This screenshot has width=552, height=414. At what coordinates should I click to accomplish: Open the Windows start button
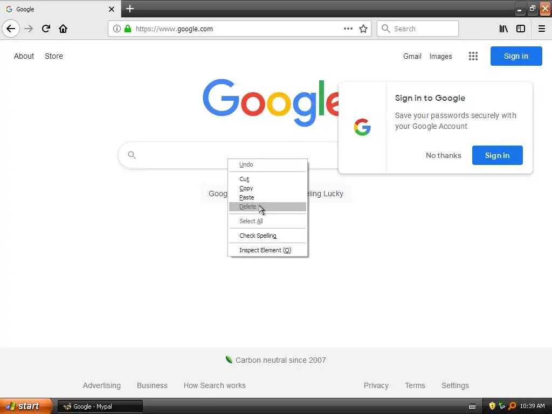pyautogui.click(x=26, y=406)
